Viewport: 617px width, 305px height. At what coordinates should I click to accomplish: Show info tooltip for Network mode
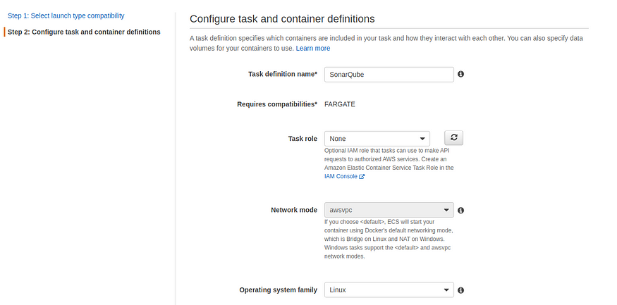460,210
